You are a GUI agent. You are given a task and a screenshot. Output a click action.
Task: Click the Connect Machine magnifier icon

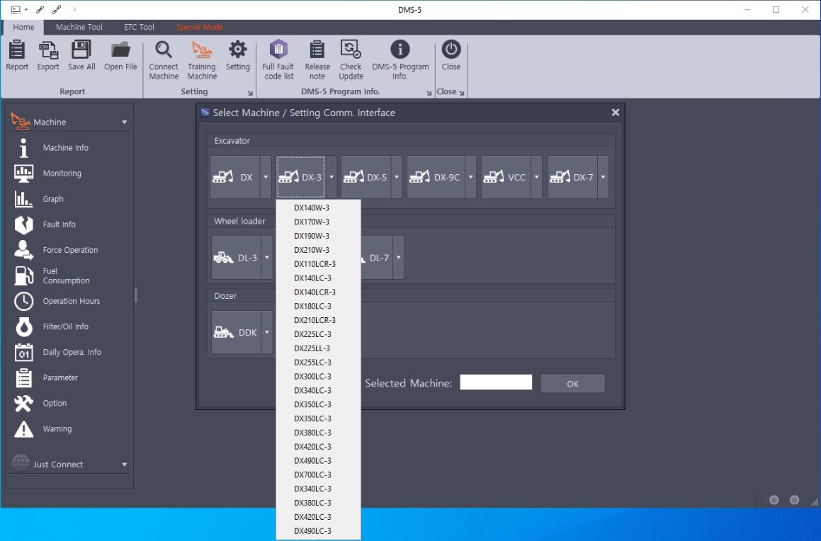click(164, 50)
